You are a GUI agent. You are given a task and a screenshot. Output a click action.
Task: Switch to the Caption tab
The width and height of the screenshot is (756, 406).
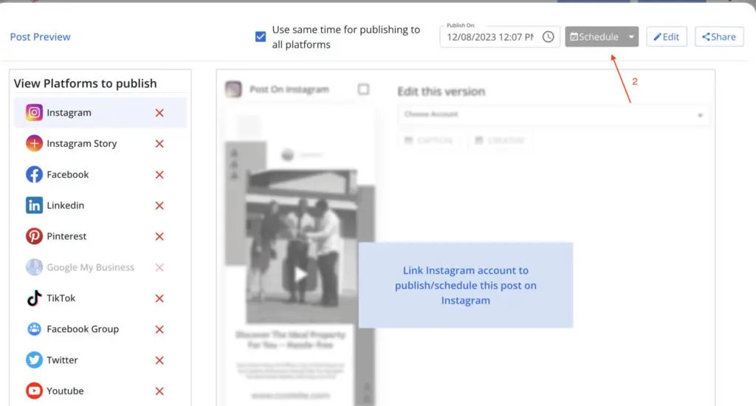click(x=429, y=140)
